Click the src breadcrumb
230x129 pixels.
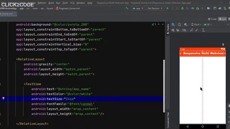pos(28,9)
